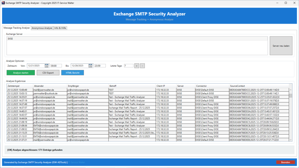This screenshot has height=168, width=299.
Task: Open the Von date calendar picker icon
Action: click(x=46, y=66)
